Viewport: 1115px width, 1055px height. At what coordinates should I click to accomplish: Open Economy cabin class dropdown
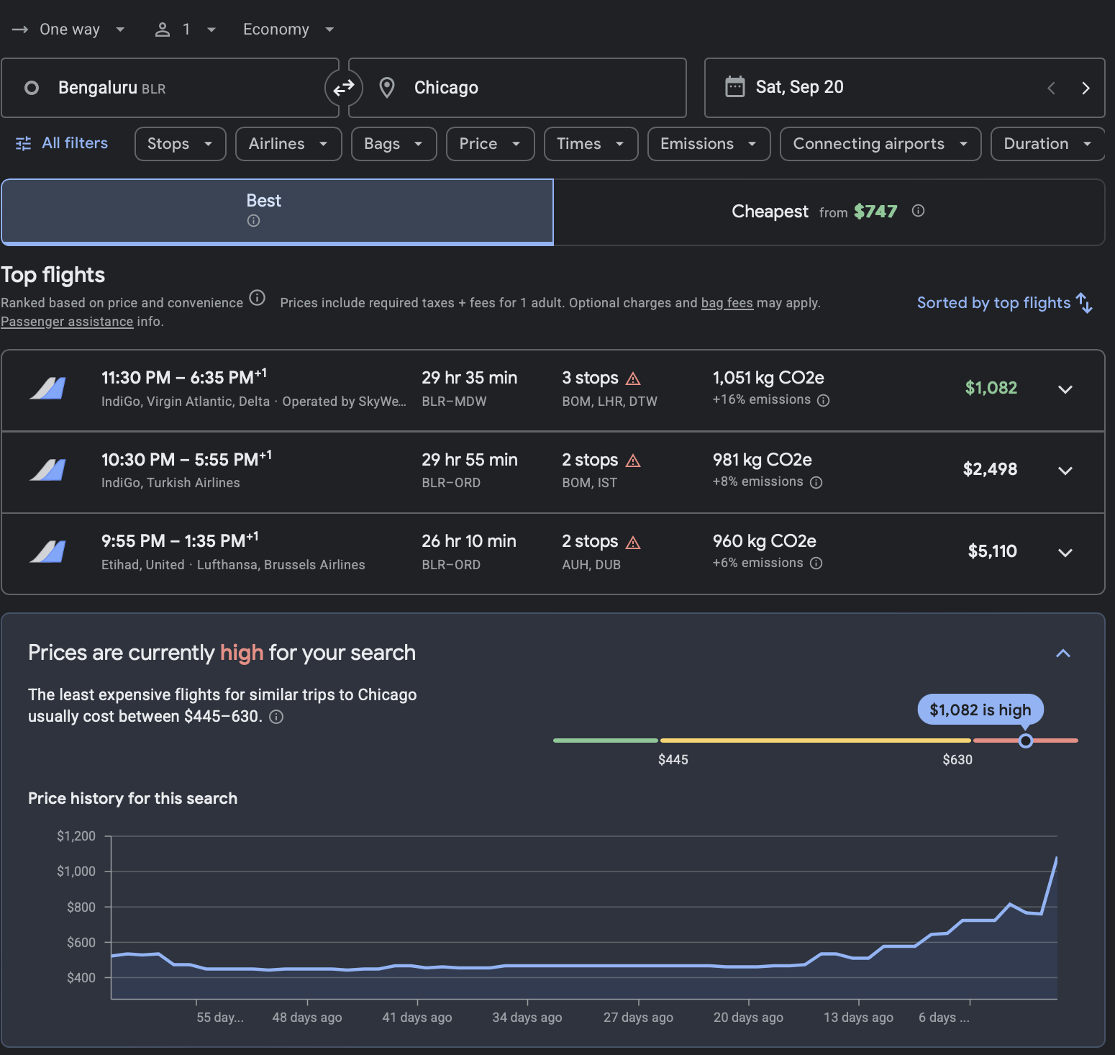point(288,30)
